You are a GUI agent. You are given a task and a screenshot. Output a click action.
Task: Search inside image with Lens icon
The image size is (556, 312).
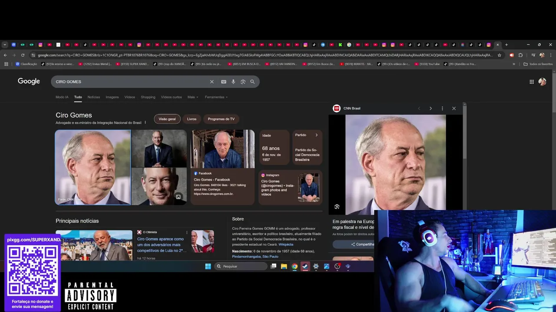[x=337, y=207]
